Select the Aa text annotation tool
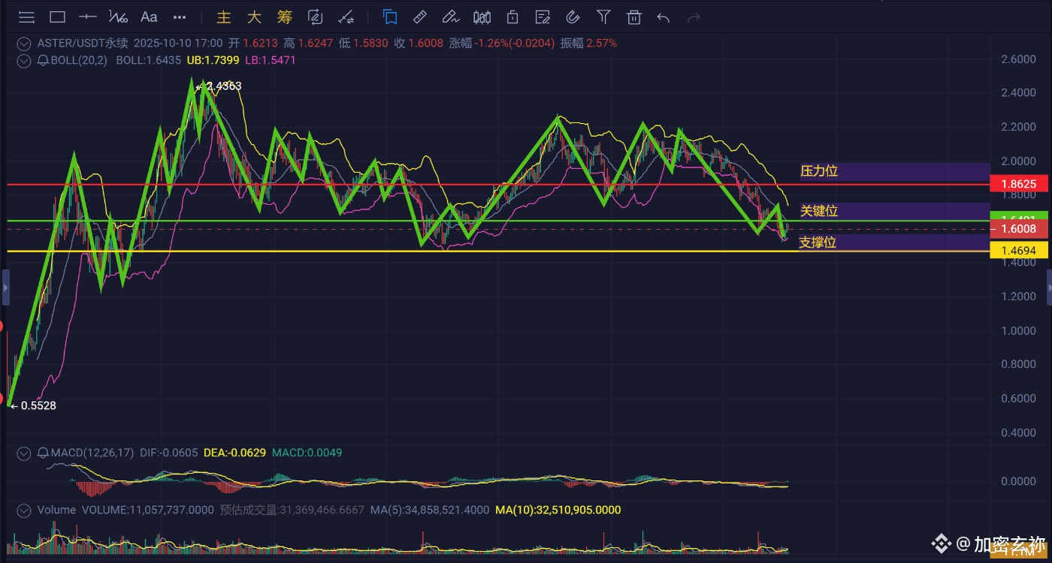The image size is (1052, 563). pos(149,17)
